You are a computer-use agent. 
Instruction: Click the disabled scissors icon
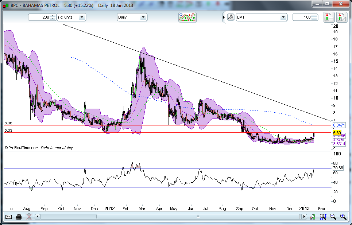[x=29, y=217]
